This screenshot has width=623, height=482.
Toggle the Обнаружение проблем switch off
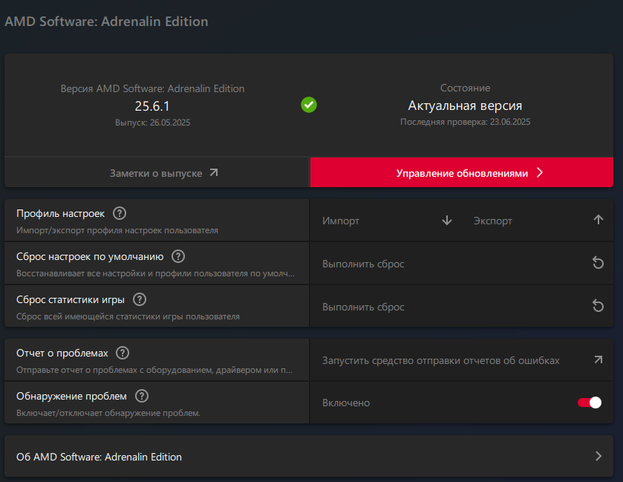click(590, 403)
